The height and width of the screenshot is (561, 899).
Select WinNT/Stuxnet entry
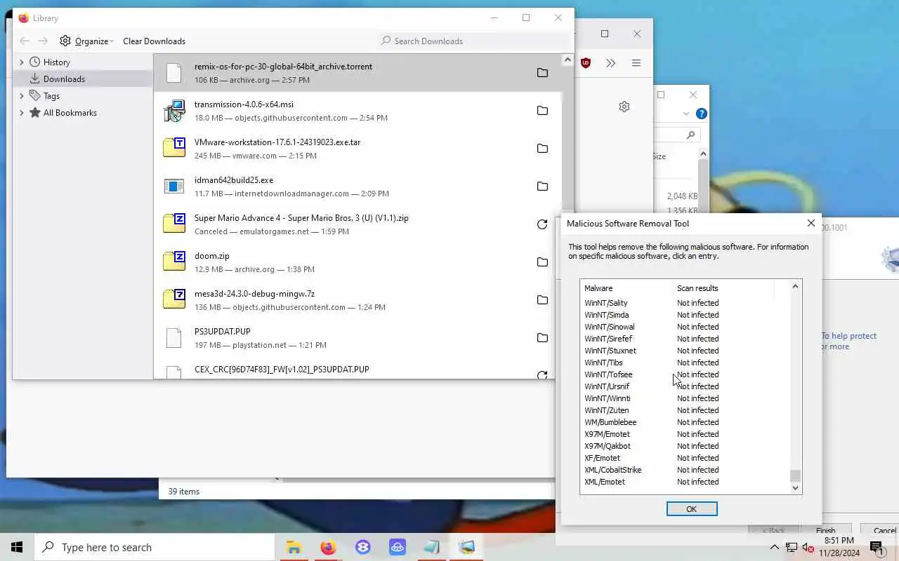[610, 351]
